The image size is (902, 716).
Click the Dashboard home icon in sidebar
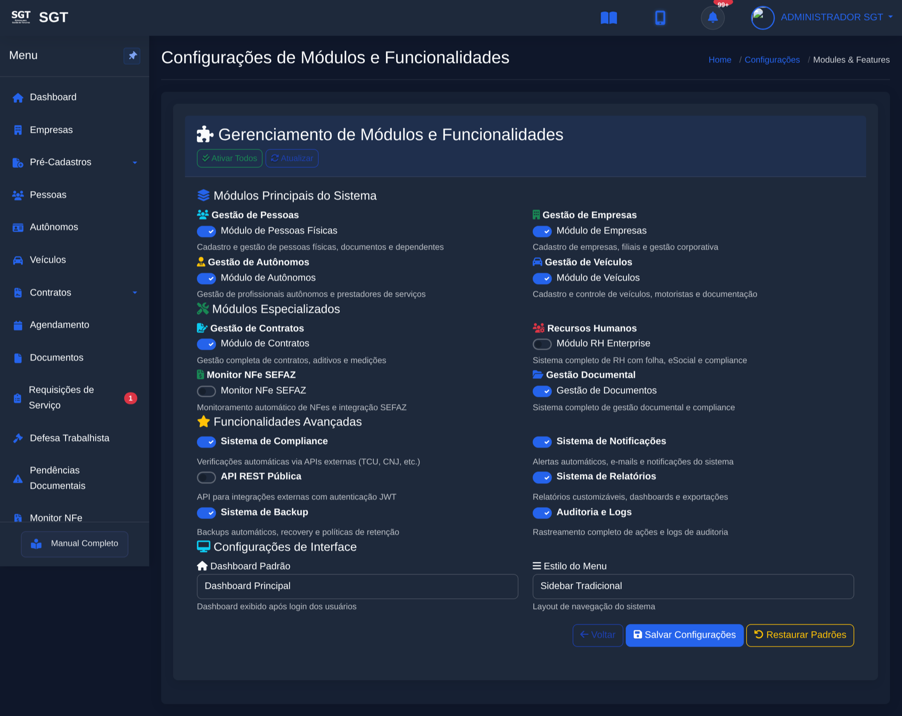(18, 98)
